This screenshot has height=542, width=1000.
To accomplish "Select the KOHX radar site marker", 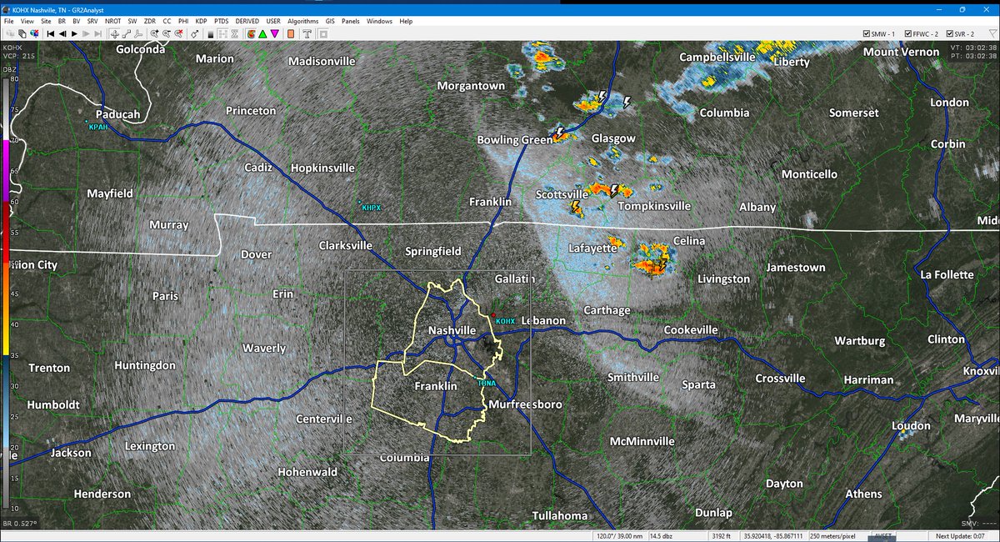I will coord(505,320).
